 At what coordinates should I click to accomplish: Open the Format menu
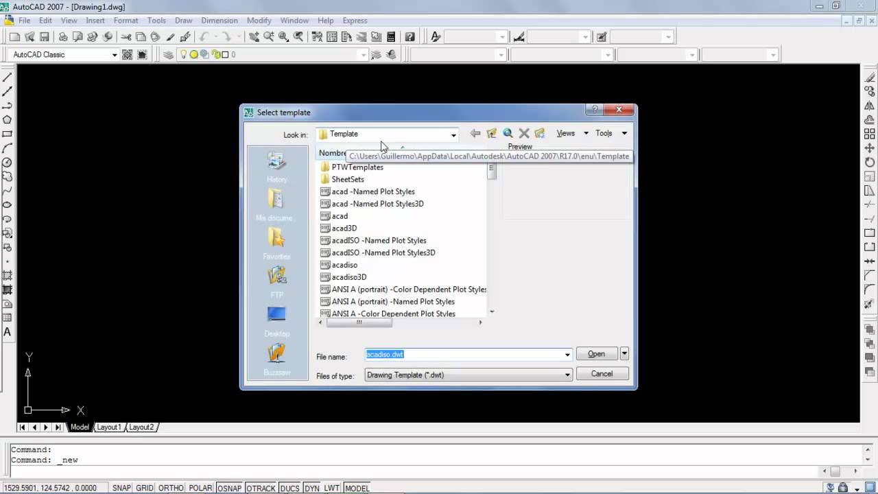(x=126, y=21)
